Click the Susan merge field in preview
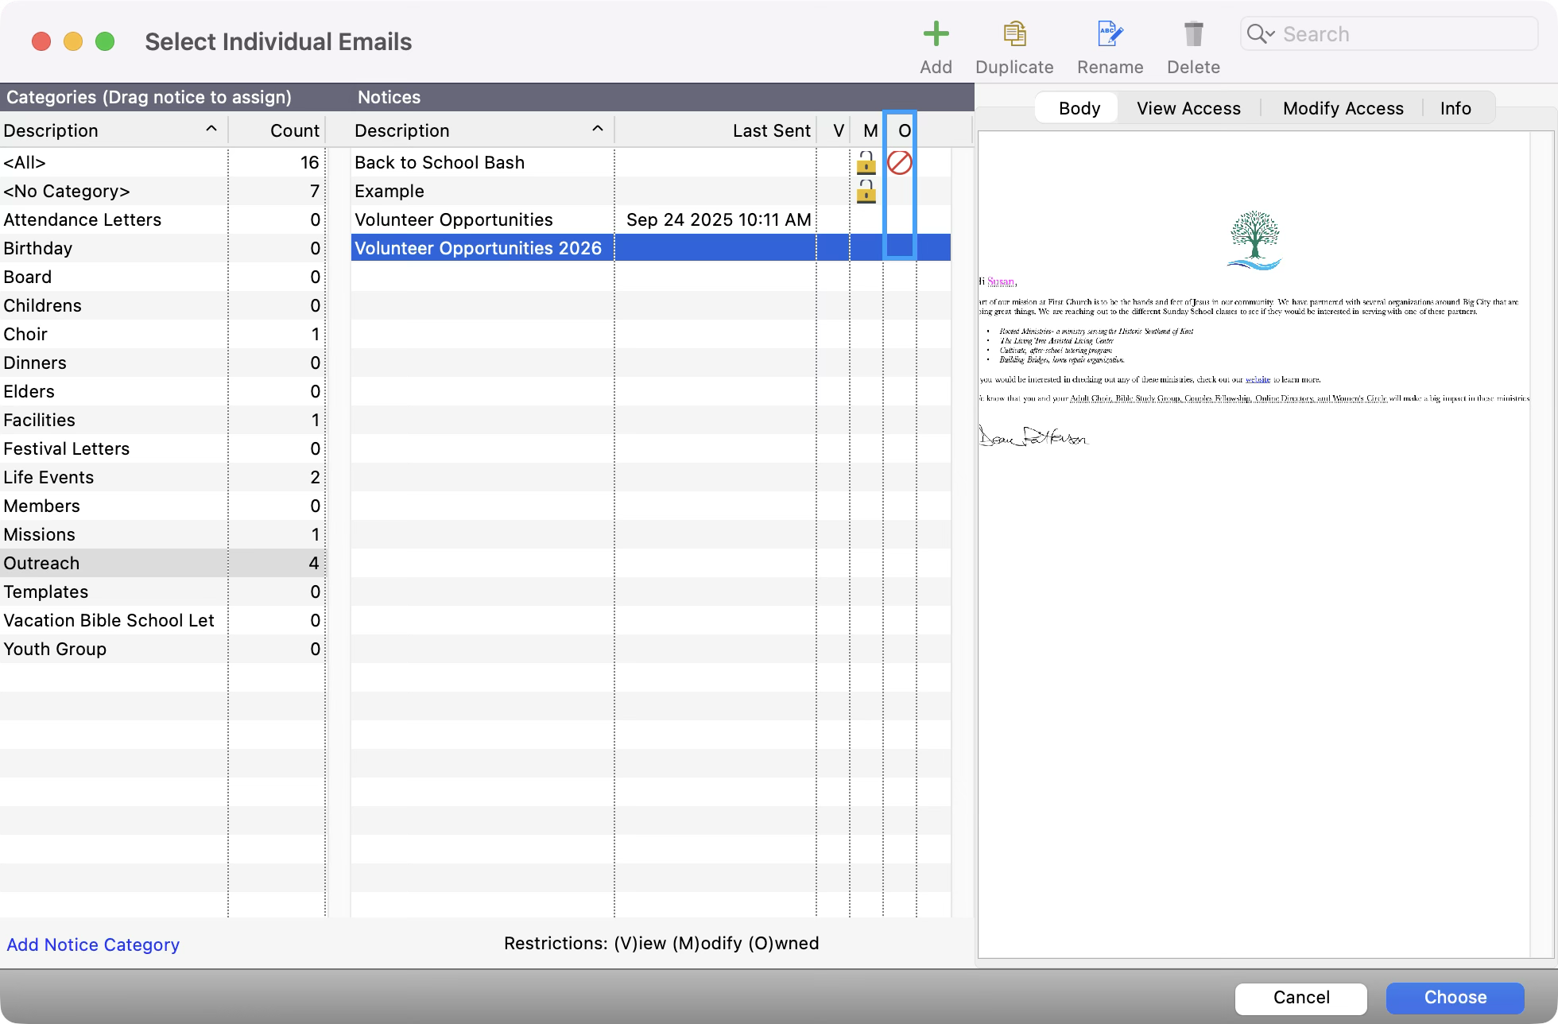1558x1024 pixels. 1001,281
